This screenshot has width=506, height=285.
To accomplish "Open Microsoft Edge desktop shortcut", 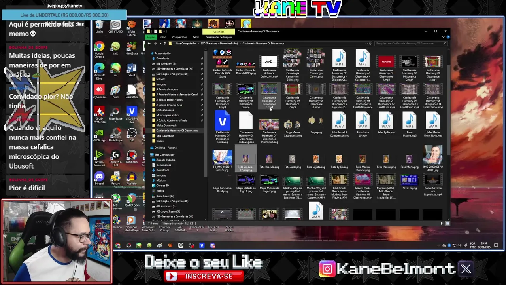I will [x=99, y=72].
